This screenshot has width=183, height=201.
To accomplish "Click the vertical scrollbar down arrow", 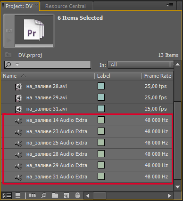I will 178,187.
